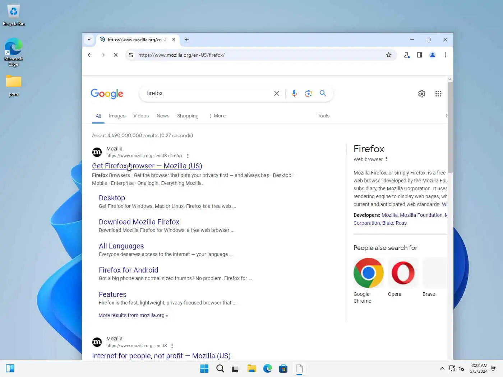Open taskbar Search magnifier
Image resolution: width=503 pixels, height=377 pixels.
[220, 369]
